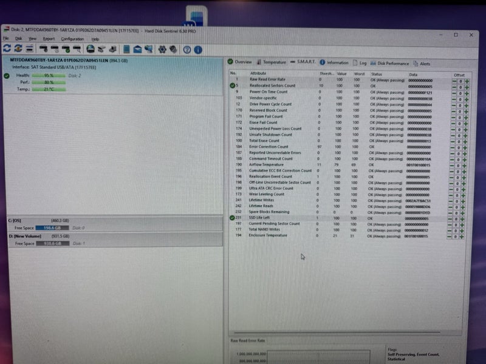The height and width of the screenshot is (364, 486).
Task: Open the gear configuration toolbar icon
Action: pos(162,50)
